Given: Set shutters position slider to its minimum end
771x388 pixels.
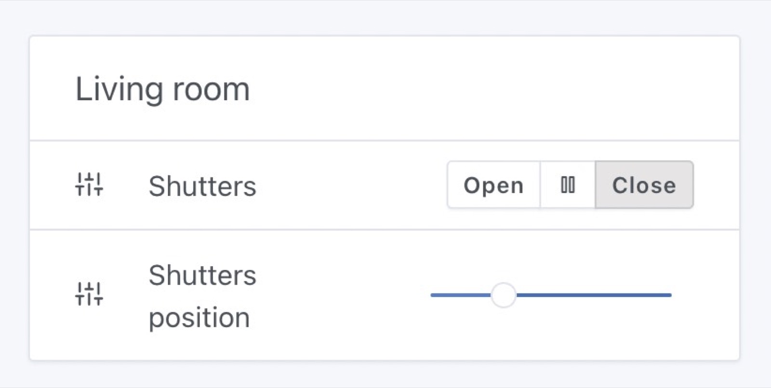Looking at the screenshot, I should (x=432, y=295).
